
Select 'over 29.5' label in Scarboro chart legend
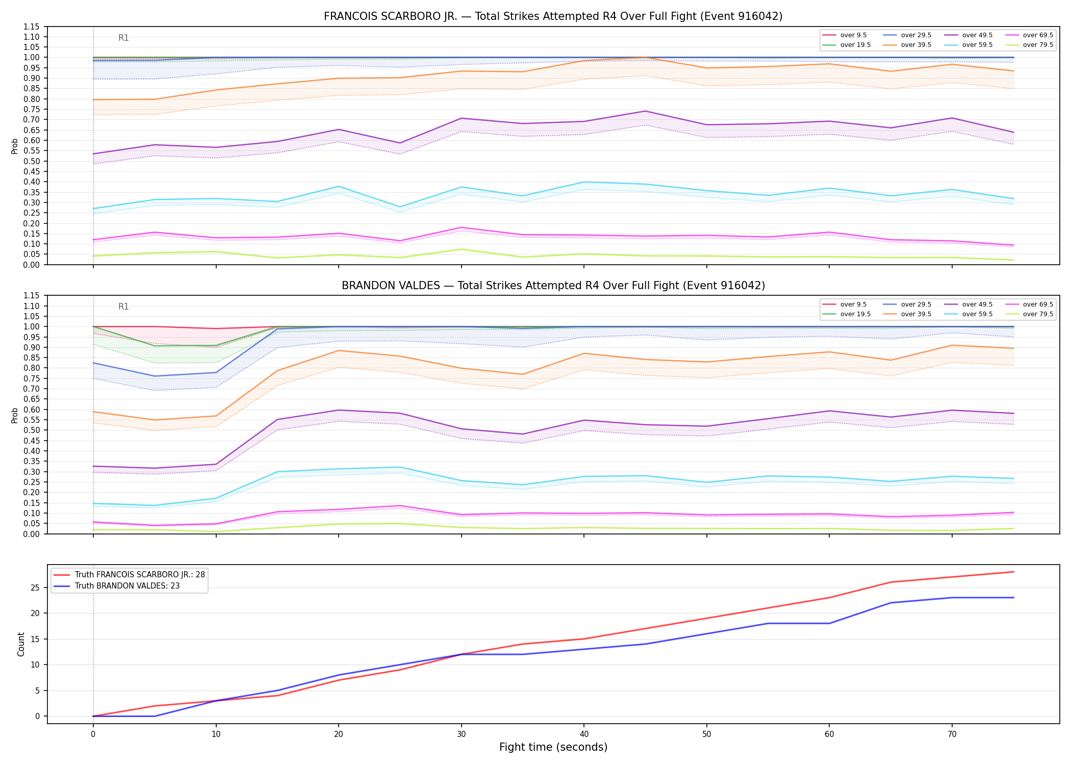pyautogui.click(x=916, y=35)
